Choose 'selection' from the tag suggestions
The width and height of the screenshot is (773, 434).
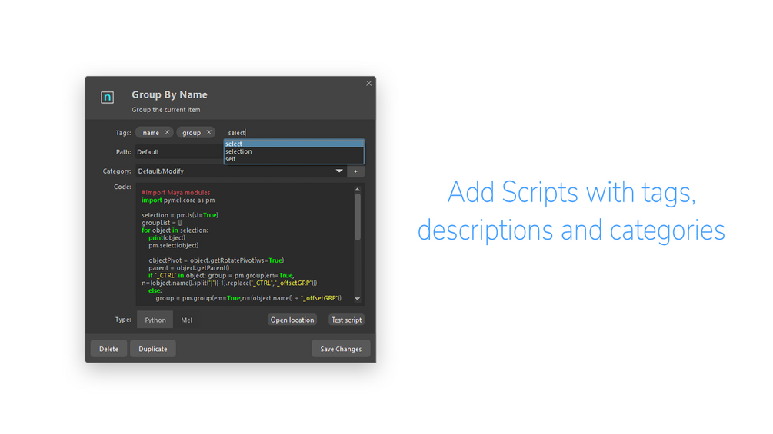(x=294, y=151)
